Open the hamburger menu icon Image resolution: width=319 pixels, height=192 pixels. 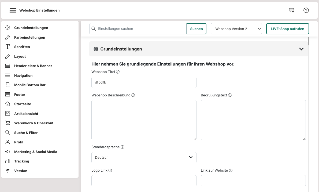coord(13,10)
